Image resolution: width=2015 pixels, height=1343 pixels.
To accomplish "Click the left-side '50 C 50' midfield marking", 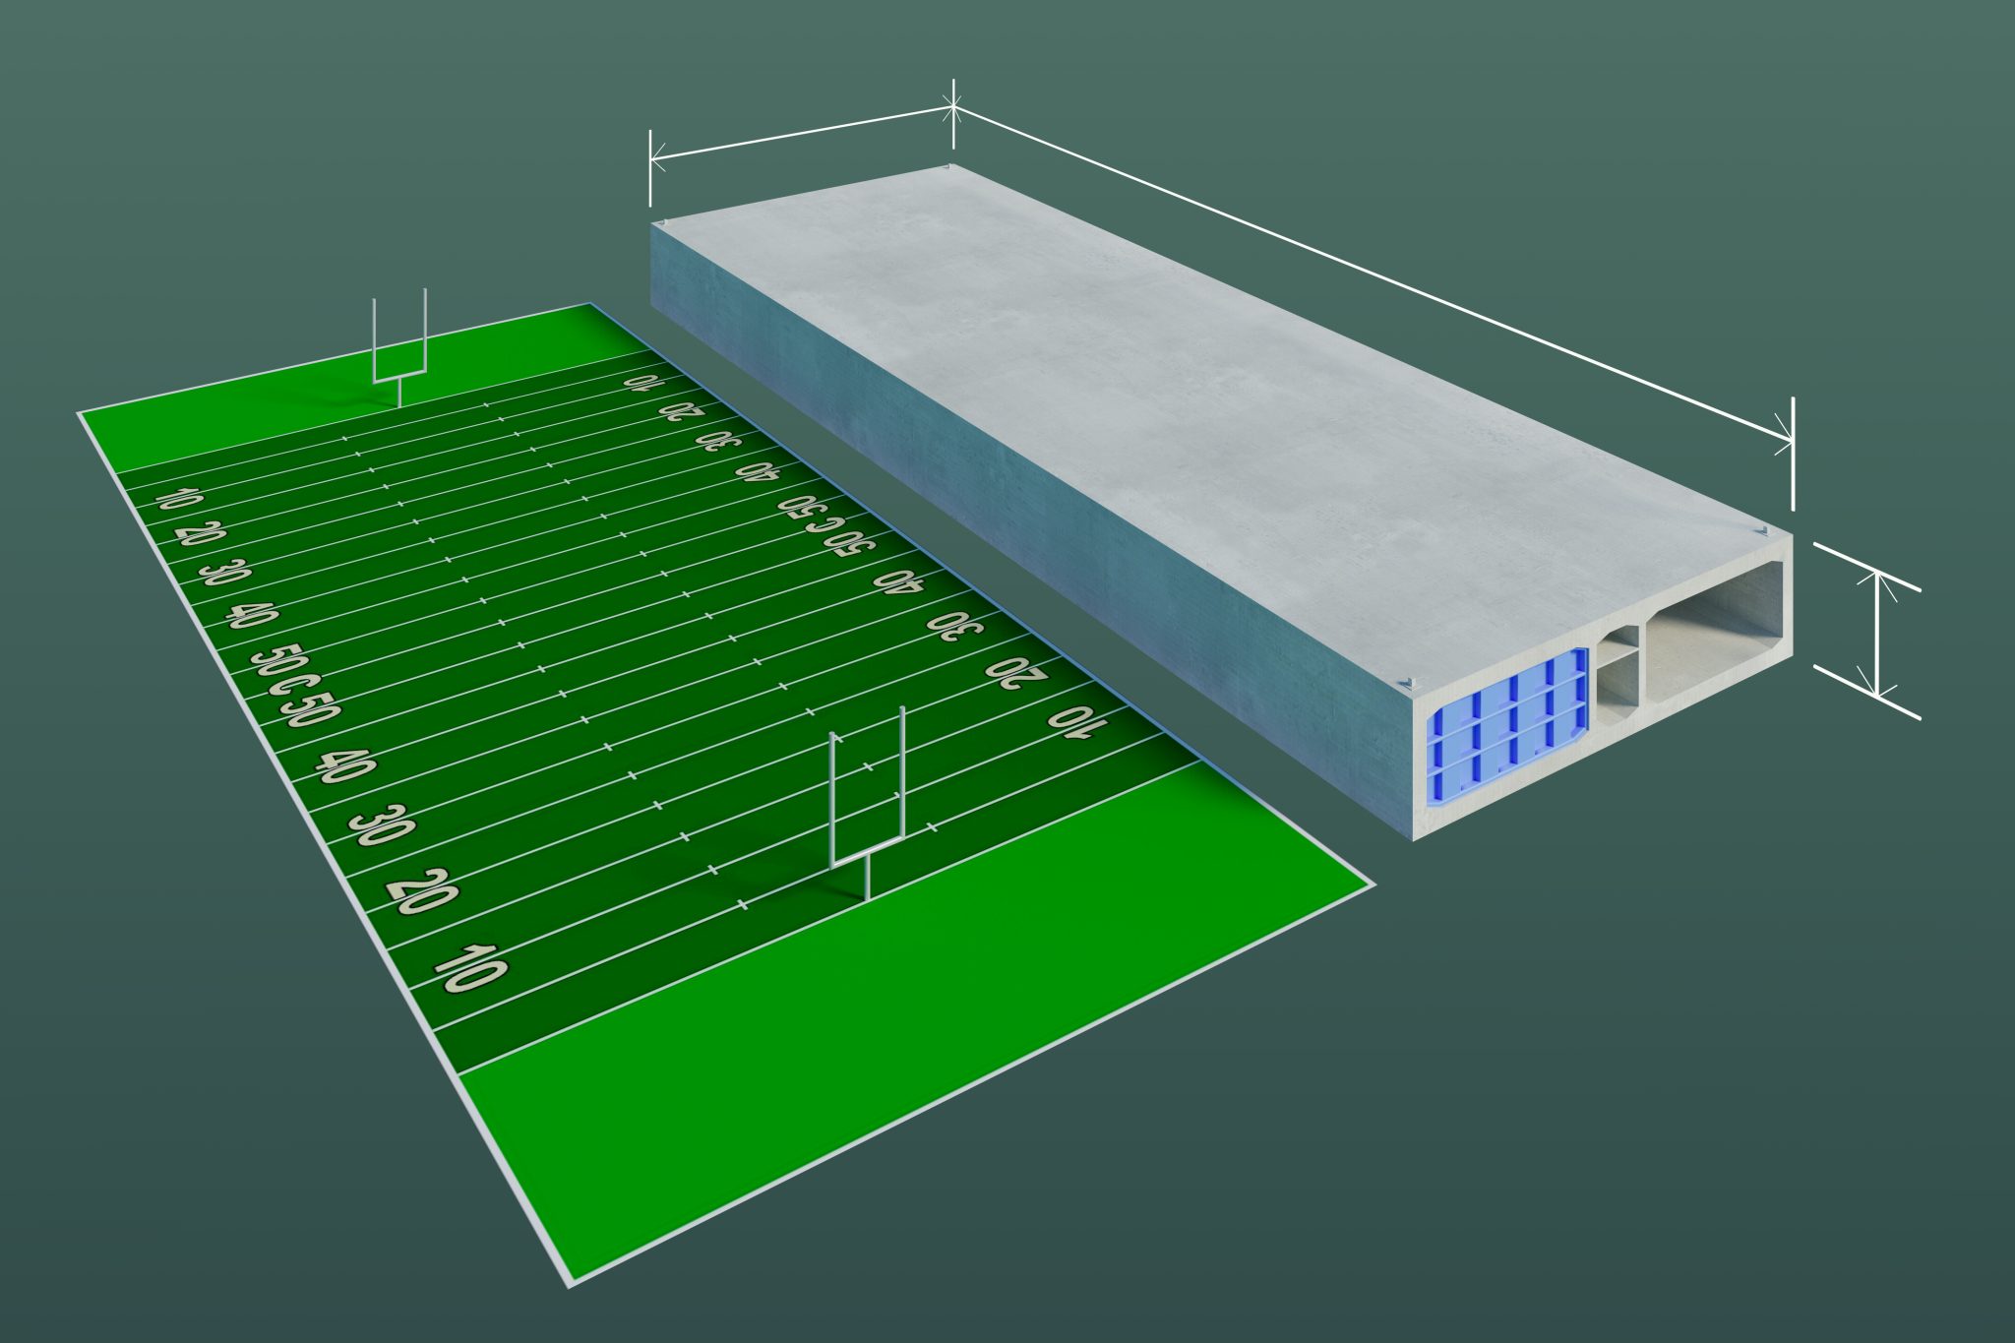I will 295,684.
